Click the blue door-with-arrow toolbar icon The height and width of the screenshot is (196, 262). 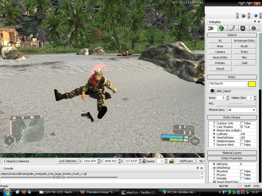(244, 16)
